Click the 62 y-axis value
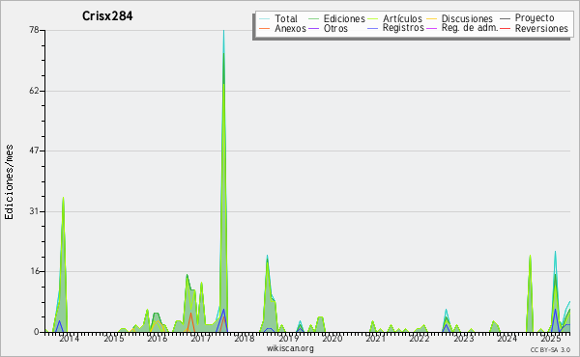Image resolution: width=580 pixels, height=357 pixels. pyautogui.click(x=34, y=91)
